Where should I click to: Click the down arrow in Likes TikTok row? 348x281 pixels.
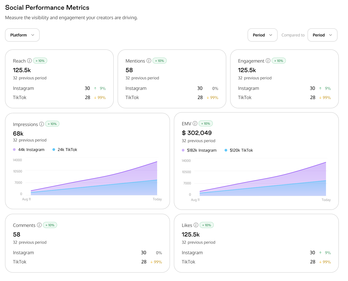tap(320, 262)
